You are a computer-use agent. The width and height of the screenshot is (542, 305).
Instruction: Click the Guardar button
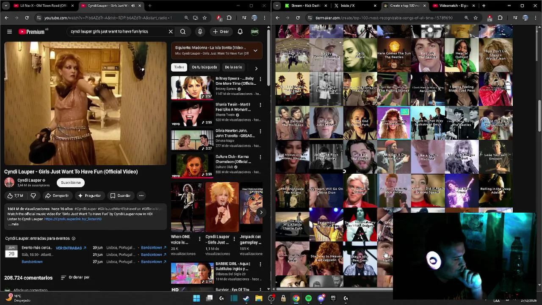tap(120, 196)
